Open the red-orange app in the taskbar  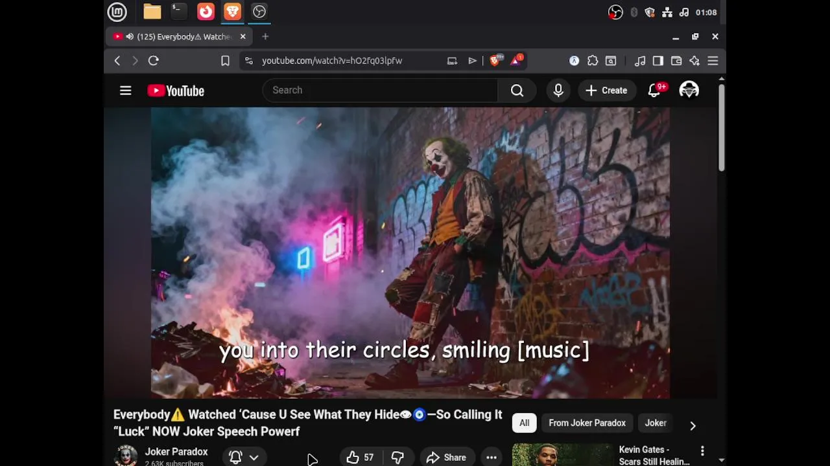coord(206,12)
